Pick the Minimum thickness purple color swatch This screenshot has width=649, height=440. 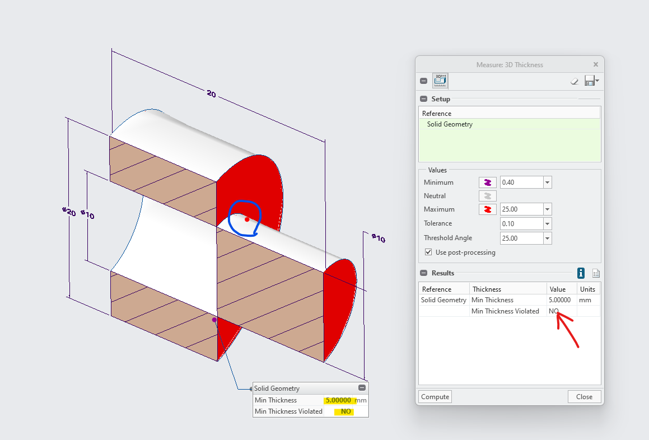tap(487, 182)
